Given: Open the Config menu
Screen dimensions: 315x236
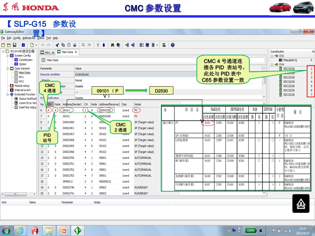Looking at the screenshot, I should click(17, 38).
